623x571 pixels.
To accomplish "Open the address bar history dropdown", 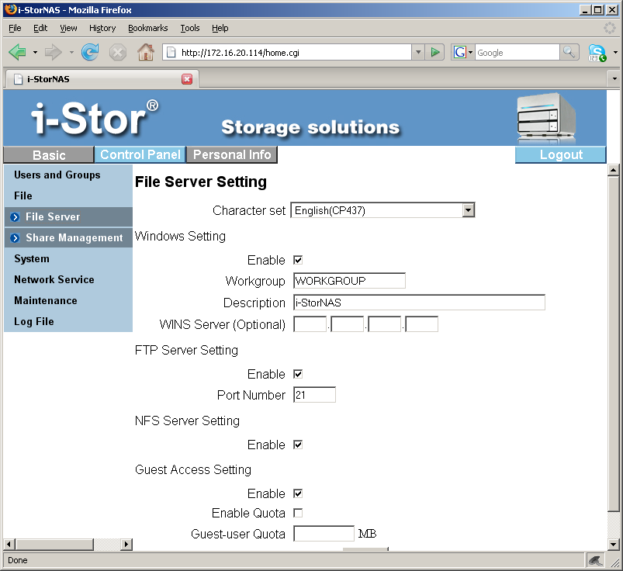I will coord(418,52).
